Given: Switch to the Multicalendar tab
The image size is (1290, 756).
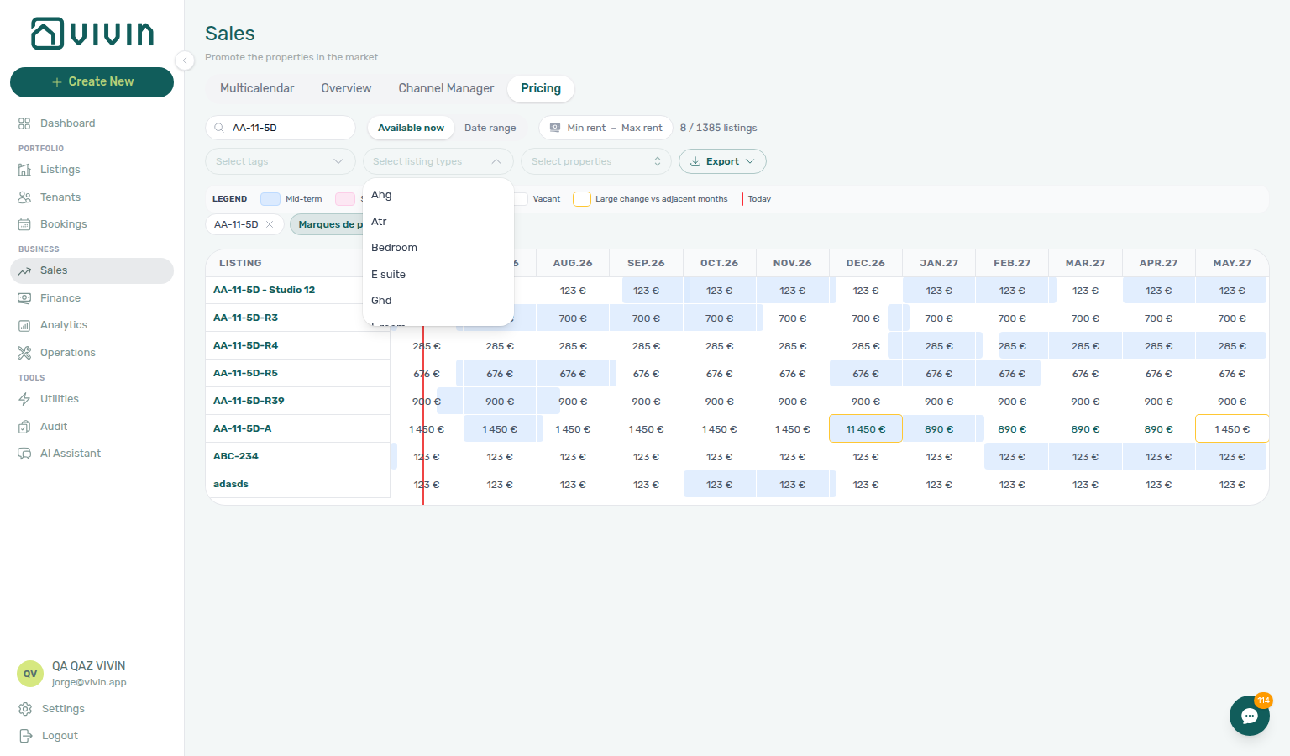Looking at the screenshot, I should [x=257, y=88].
